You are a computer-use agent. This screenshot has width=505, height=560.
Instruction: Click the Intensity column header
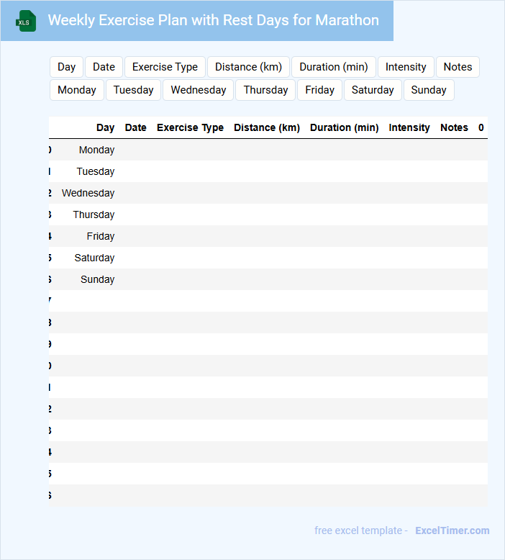409,127
